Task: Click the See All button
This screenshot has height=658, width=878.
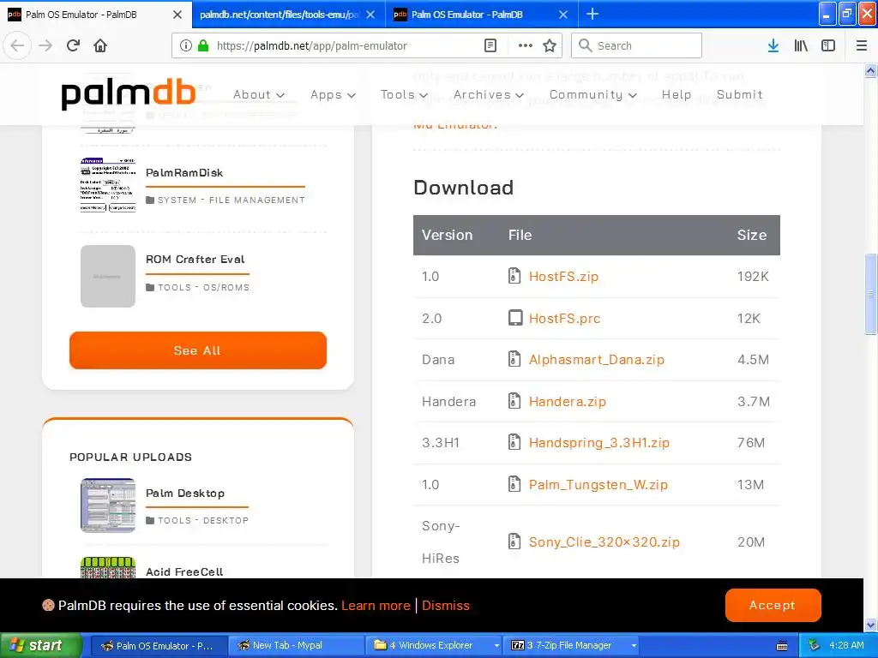Action: click(198, 350)
